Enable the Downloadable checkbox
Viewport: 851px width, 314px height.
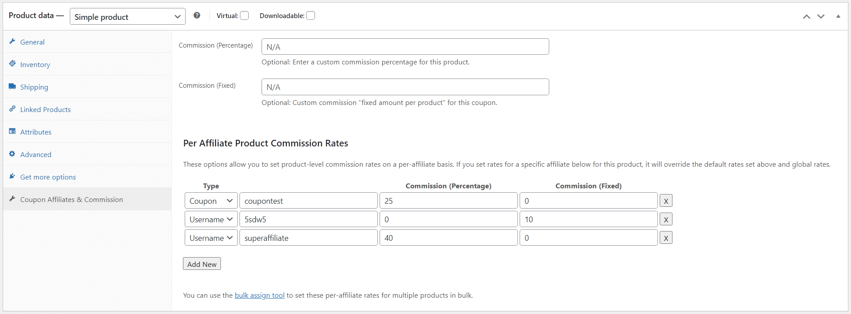point(311,15)
